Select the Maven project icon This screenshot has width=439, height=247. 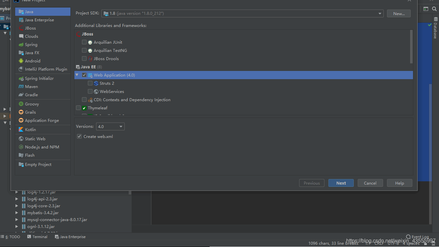tap(21, 86)
